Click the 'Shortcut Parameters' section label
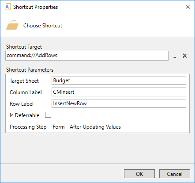 click(x=30, y=70)
